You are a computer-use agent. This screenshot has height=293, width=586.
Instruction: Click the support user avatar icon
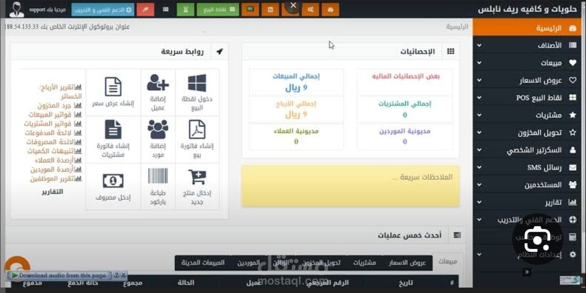coord(16,9)
